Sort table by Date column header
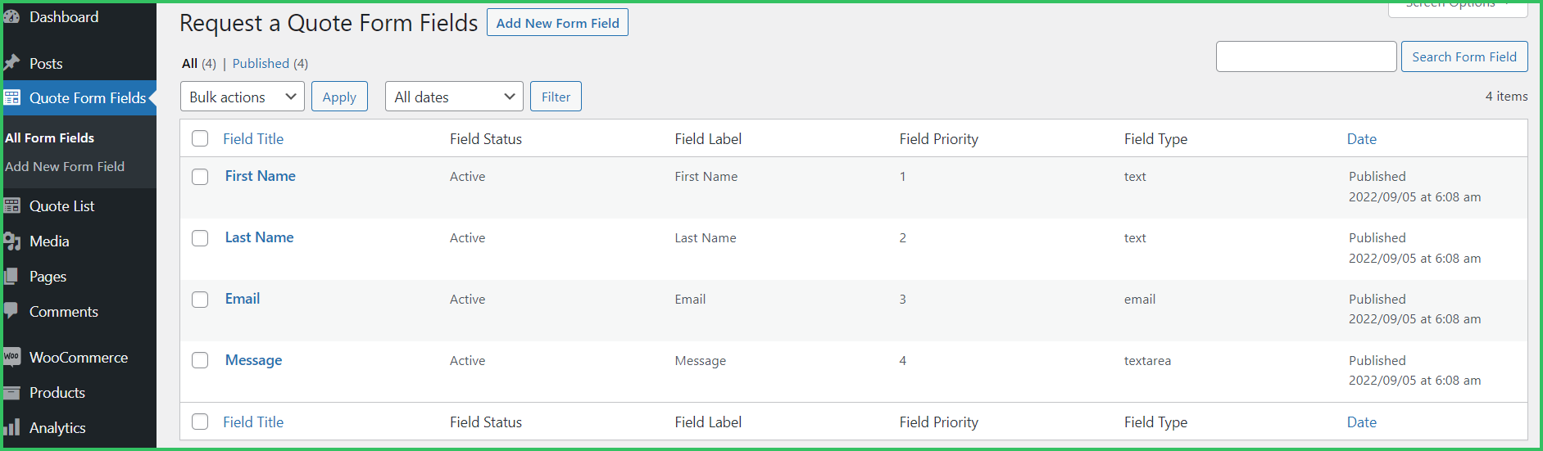 point(1361,139)
